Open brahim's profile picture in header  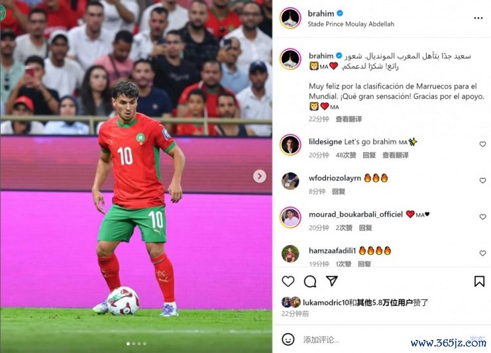pyautogui.click(x=290, y=18)
